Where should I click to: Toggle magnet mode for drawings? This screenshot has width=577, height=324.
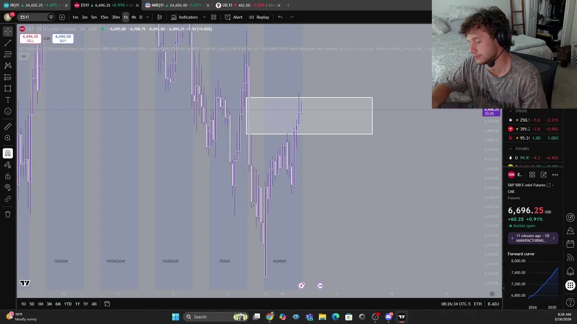pos(8,153)
